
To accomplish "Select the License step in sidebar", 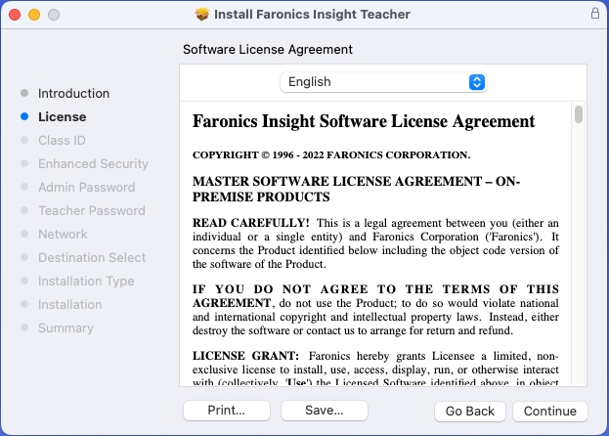I will (62, 117).
